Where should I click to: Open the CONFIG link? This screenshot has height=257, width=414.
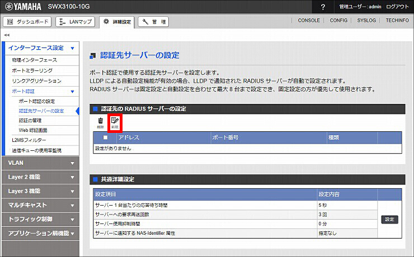point(338,20)
